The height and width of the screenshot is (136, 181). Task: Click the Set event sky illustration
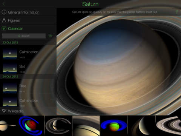tap(10, 68)
